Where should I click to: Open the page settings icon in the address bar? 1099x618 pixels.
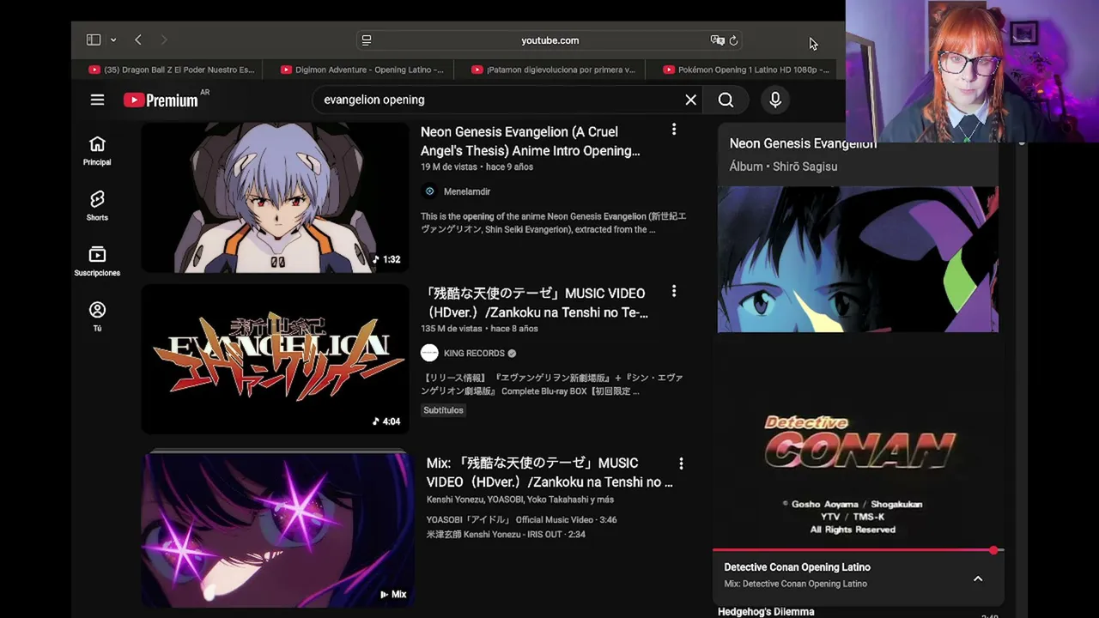(x=367, y=40)
